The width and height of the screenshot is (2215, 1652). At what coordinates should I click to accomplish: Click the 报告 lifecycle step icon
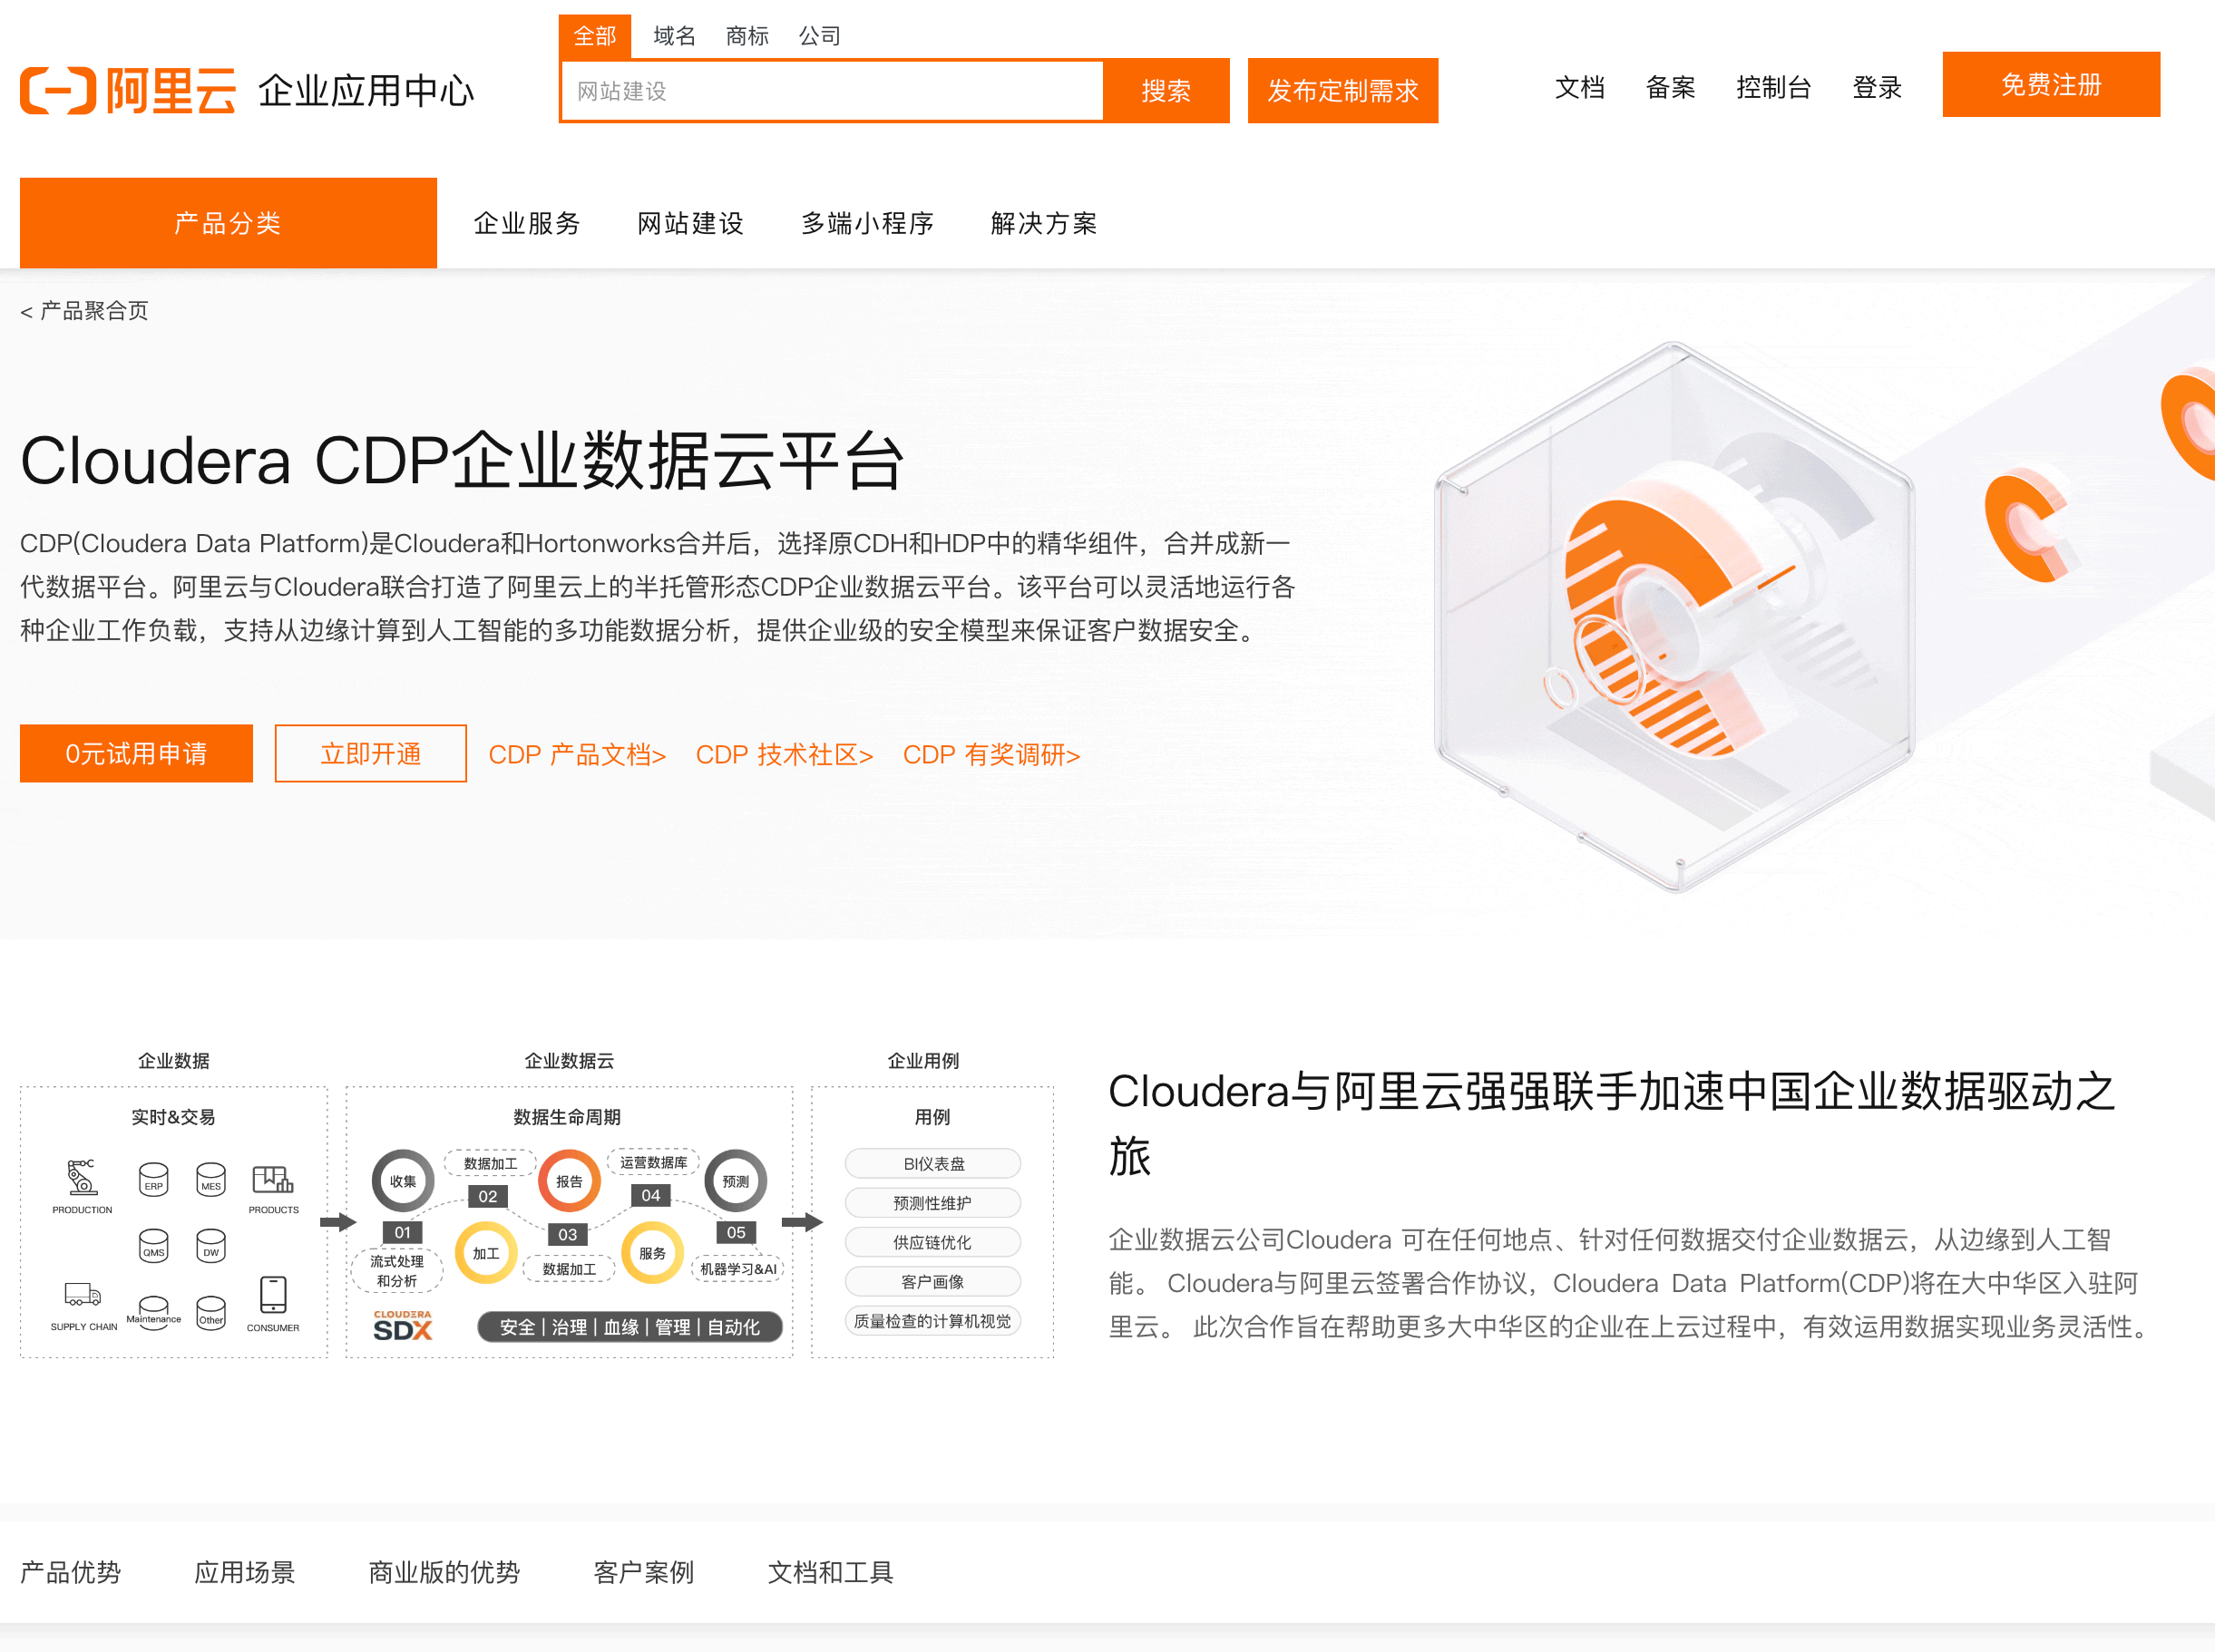point(570,1180)
